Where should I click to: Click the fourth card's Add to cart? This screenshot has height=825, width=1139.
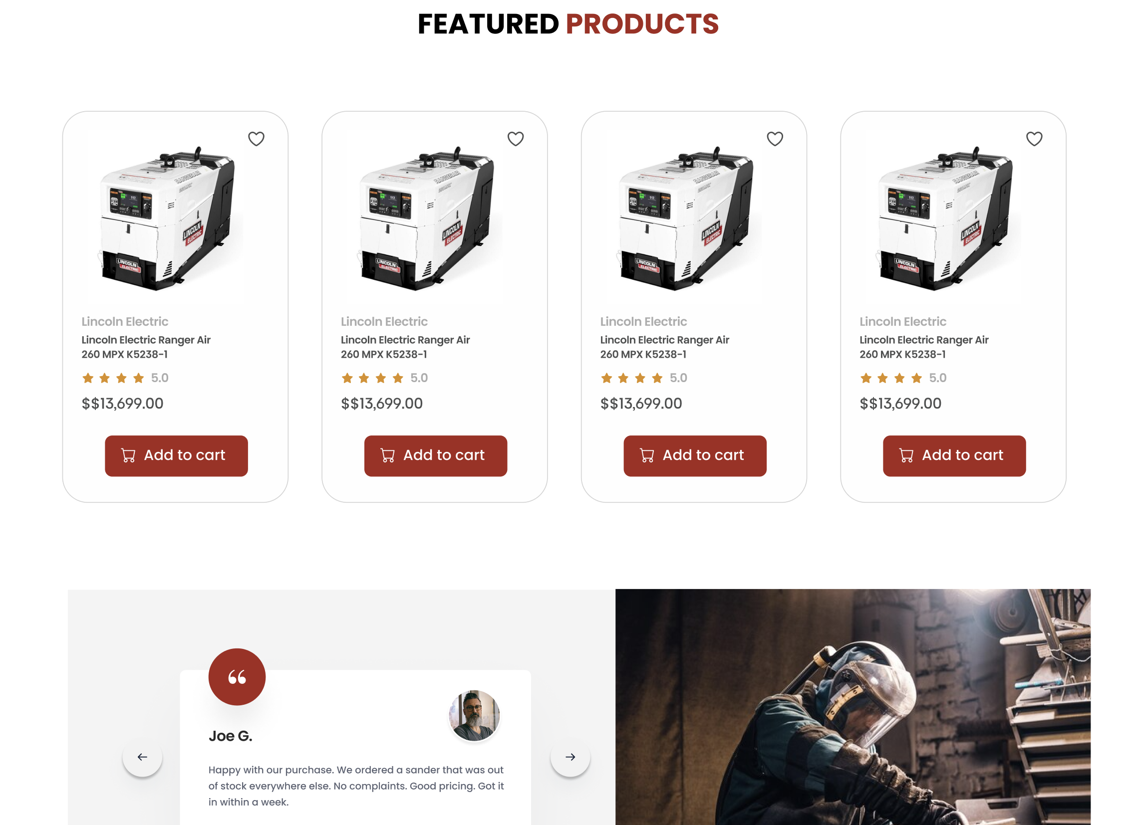pyautogui.click(x=954, y=456)
